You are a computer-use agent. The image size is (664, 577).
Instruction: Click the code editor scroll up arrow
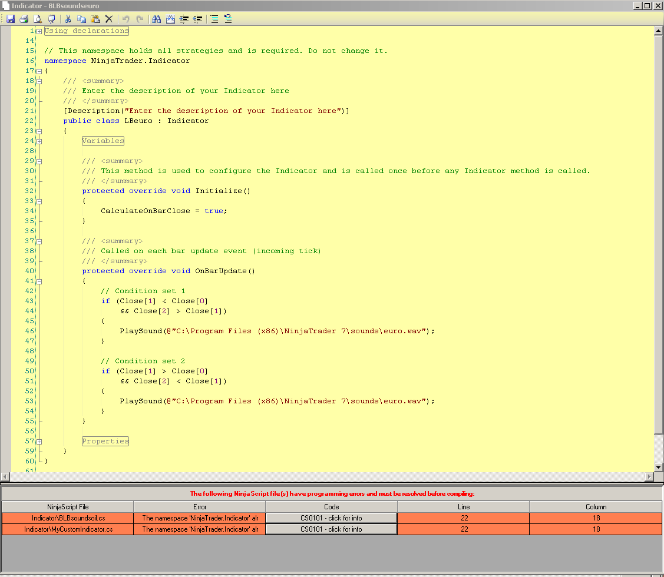pyautogui.click(x=658, y=31)
